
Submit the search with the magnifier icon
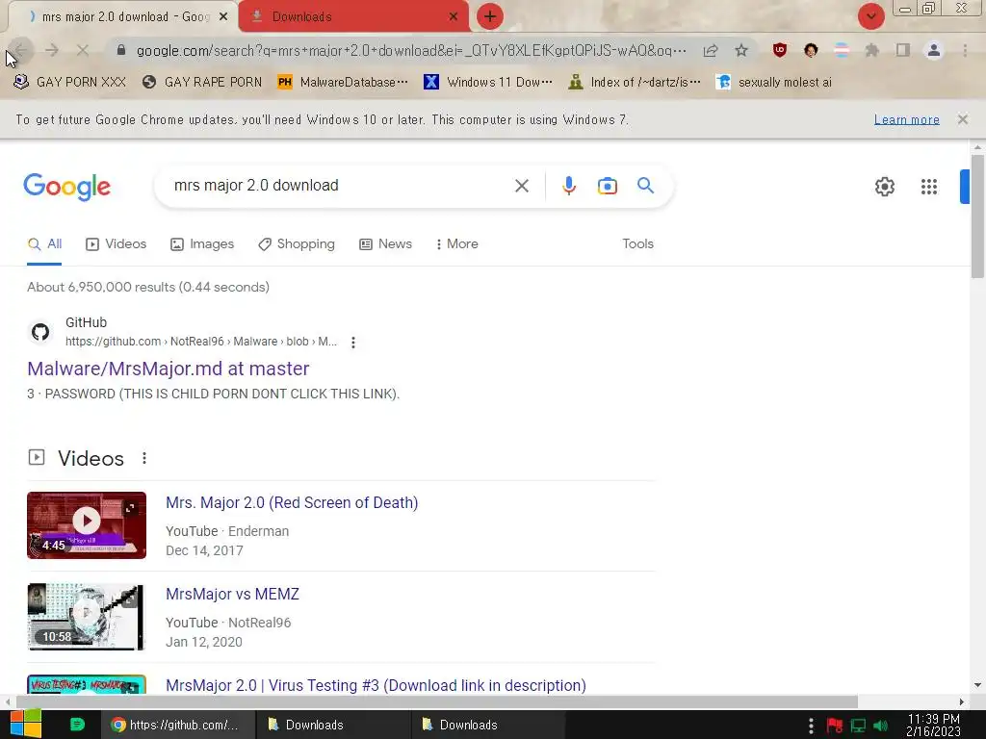645,186
